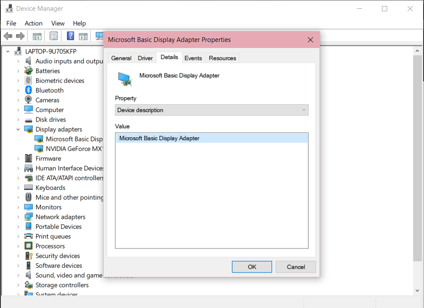Select Microsoft Basic Display adapter tree item
424x308 pixels.
coord(74,139)
